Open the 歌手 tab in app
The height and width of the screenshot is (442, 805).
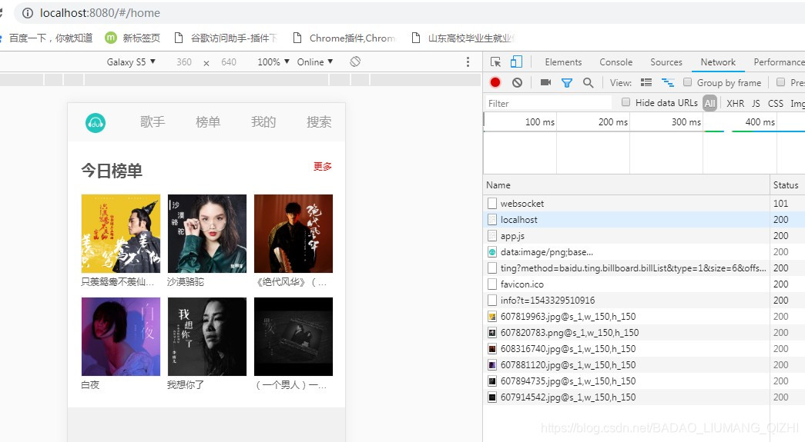(153, 122)
